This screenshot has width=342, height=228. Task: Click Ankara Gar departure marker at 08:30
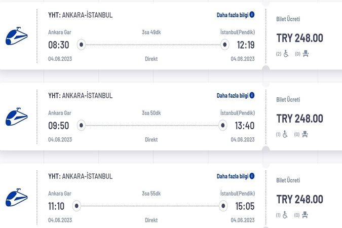81,45
